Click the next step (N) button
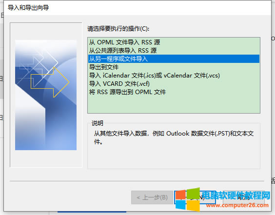 click(195, 197)
